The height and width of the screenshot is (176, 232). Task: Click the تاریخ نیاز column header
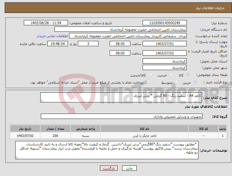click(x=25, y=129)
